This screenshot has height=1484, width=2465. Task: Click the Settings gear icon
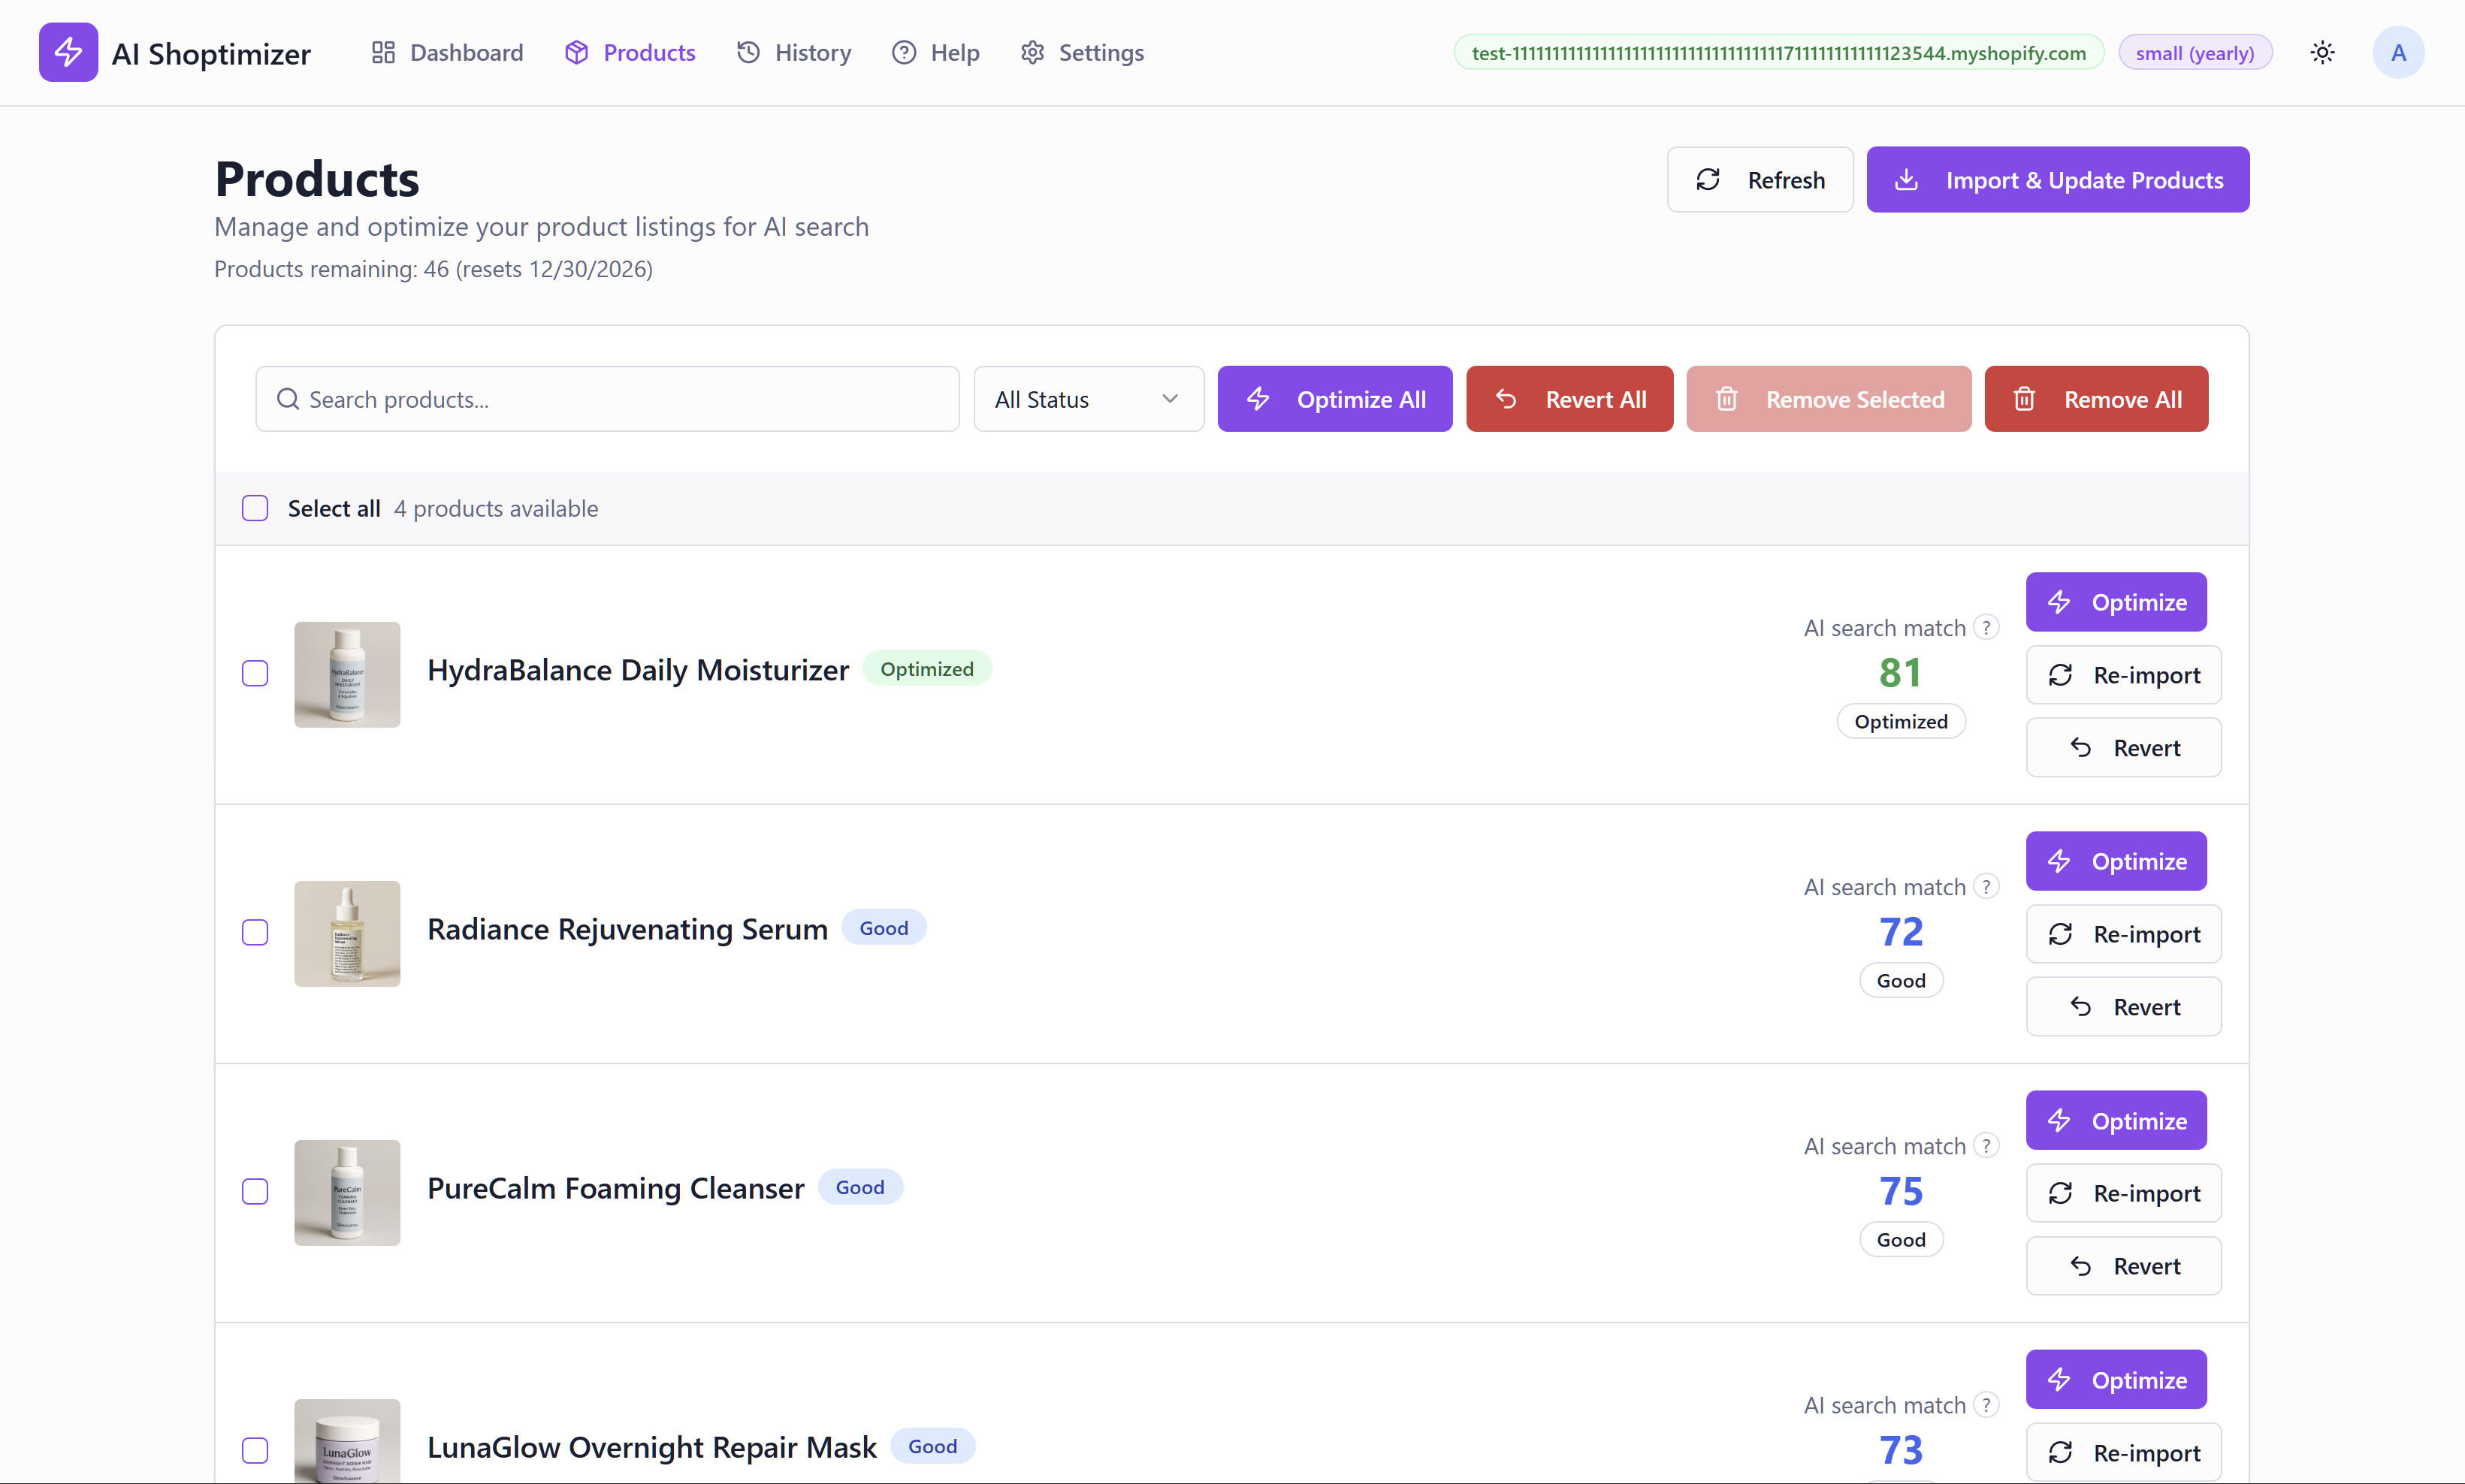point(1032,52)
